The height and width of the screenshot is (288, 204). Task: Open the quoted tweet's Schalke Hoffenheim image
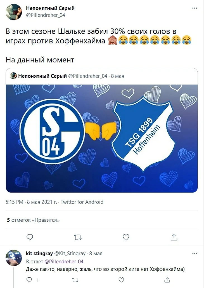102,138
